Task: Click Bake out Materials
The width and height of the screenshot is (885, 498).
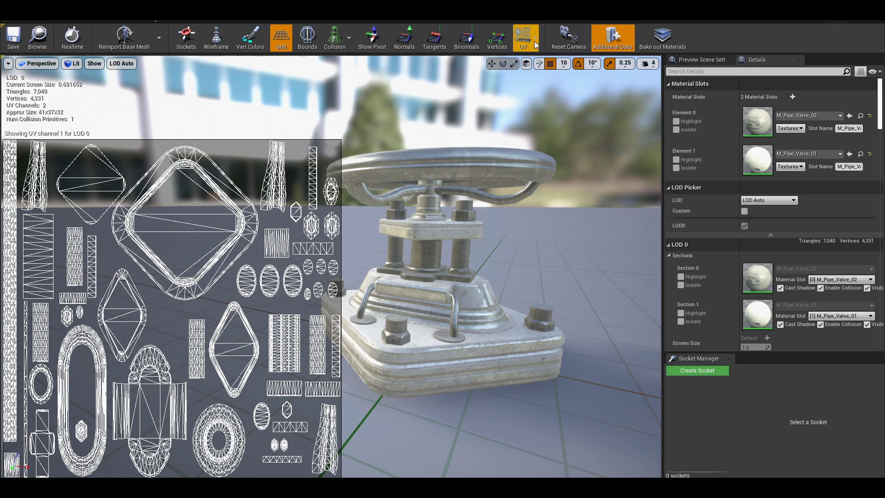Action: click(x=662, y=38)
